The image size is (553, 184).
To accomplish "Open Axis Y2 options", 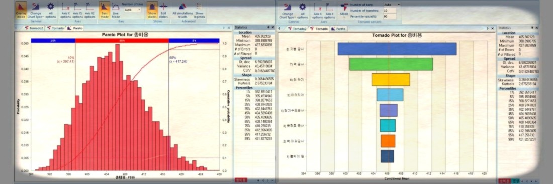I will click(x=89, y=10).
